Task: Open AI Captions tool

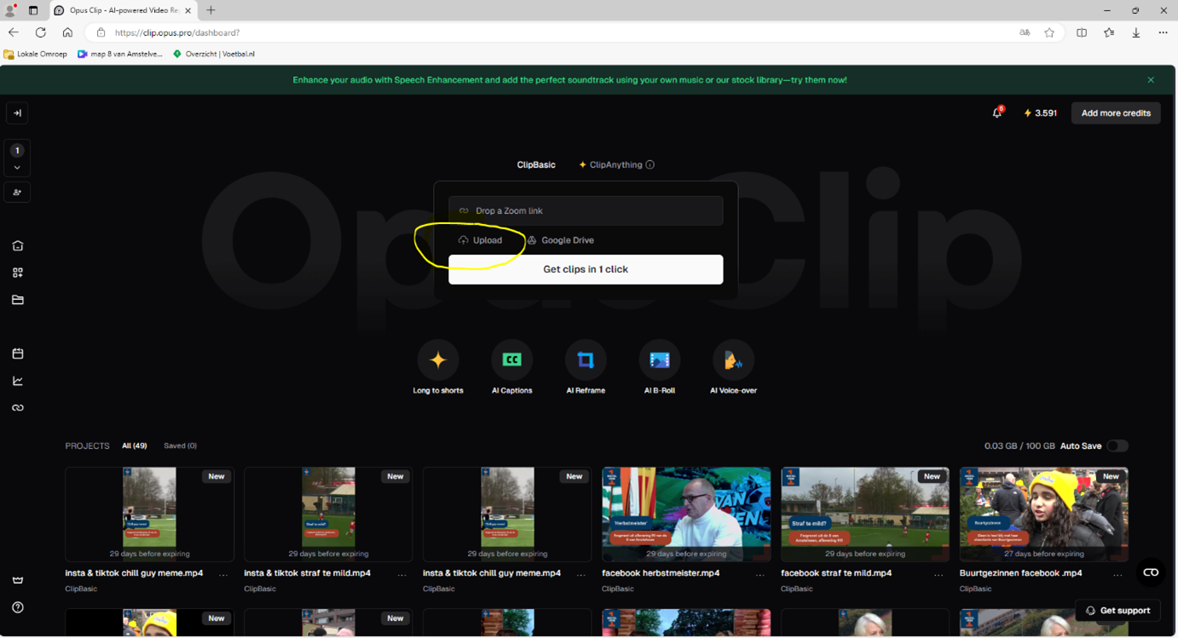Action: 511,367
